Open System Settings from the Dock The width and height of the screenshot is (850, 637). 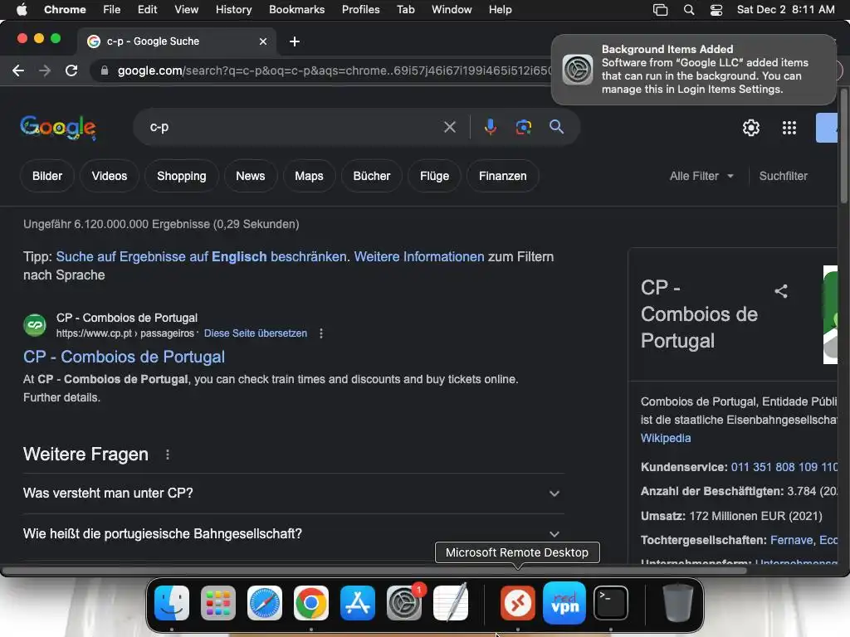click(x=404, y=603)
